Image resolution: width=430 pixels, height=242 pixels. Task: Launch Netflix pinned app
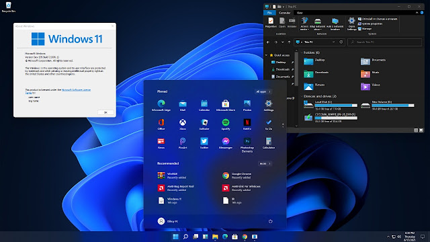247,124
